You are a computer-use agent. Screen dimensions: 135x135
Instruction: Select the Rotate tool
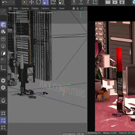[38, 2]
